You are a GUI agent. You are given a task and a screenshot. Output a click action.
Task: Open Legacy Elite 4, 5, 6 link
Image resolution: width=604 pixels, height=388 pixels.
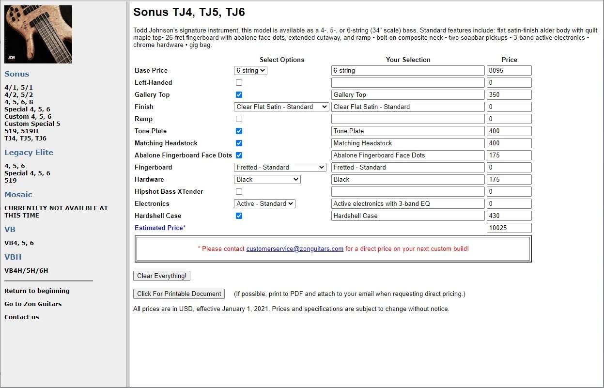(x=15, y=166)
